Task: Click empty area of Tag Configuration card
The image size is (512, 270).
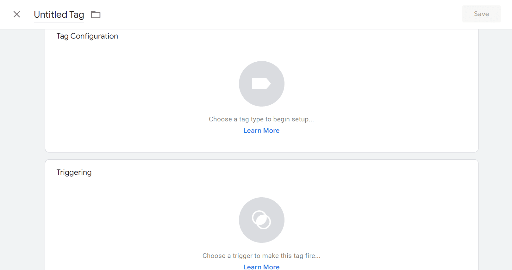Action: (380, 95)
